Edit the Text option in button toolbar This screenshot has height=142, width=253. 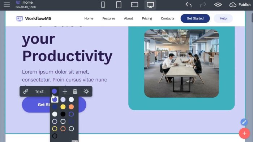pyautogui.click(x=39, y=92)
